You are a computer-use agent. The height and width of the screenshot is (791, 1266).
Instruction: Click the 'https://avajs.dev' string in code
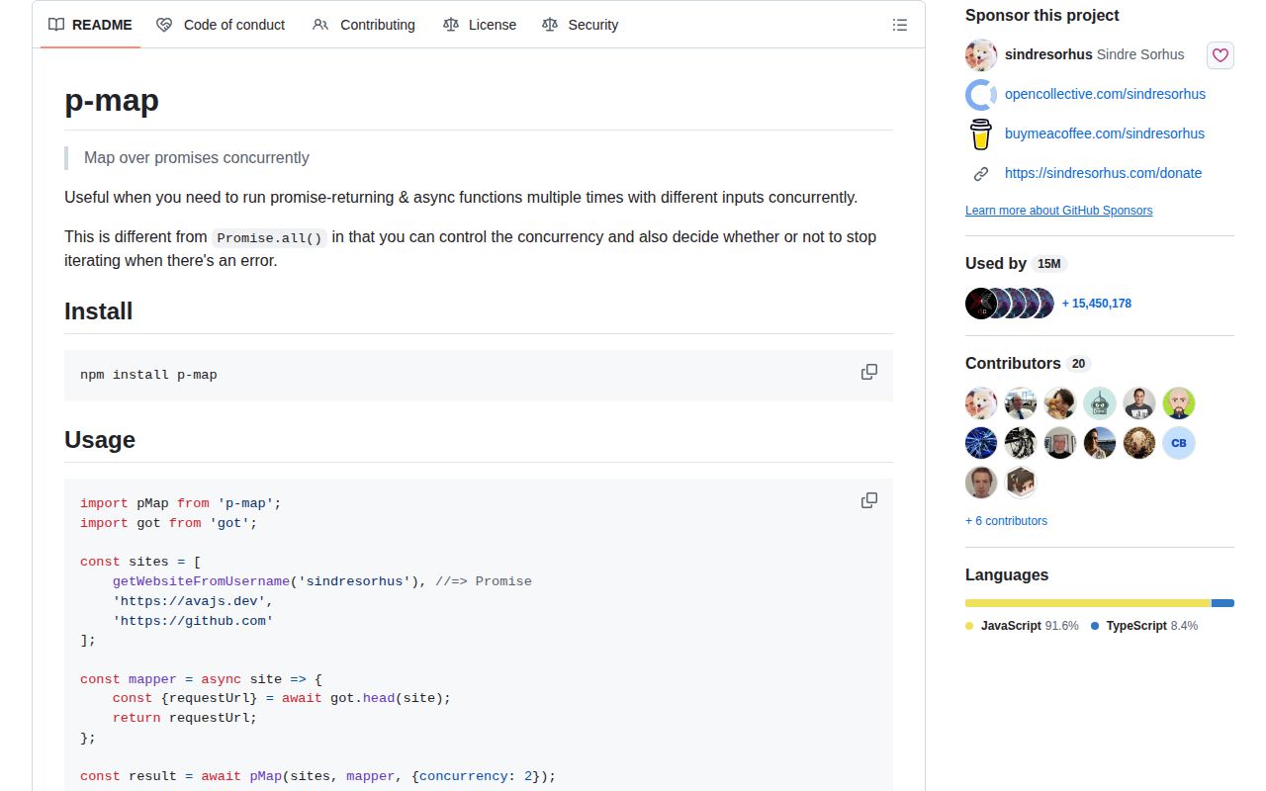[x=188, y=601]
